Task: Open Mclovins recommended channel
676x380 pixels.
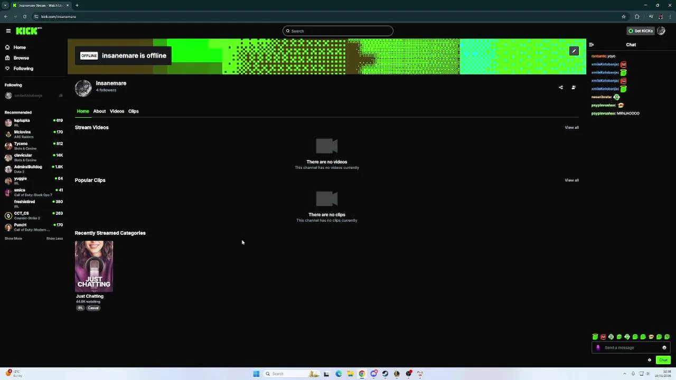Action: pyautogui.click(x=33, y=134)
